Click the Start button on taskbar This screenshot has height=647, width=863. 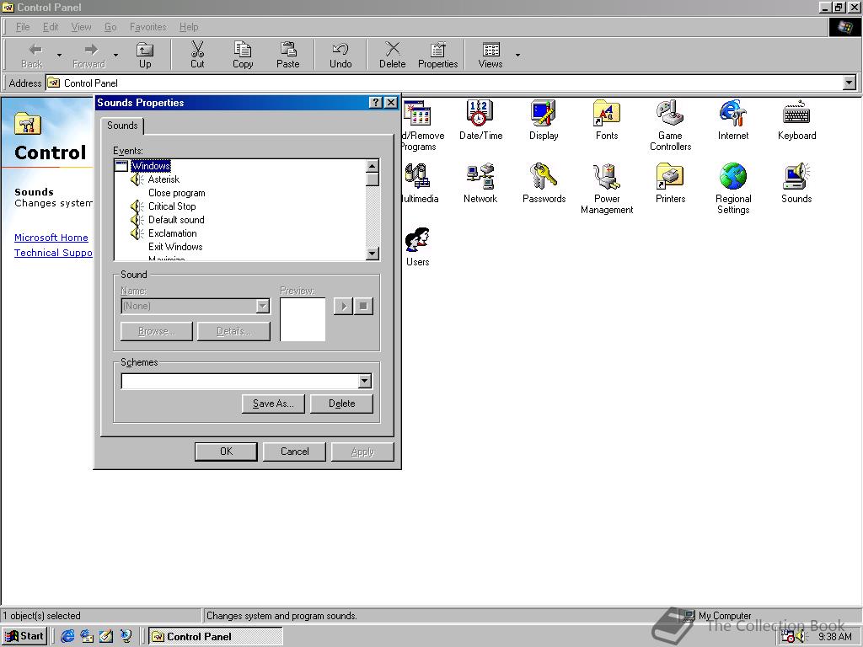[25, 636]
